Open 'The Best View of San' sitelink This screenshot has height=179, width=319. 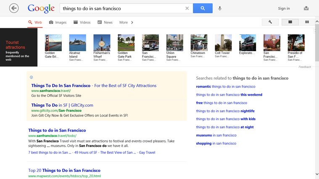118,153
